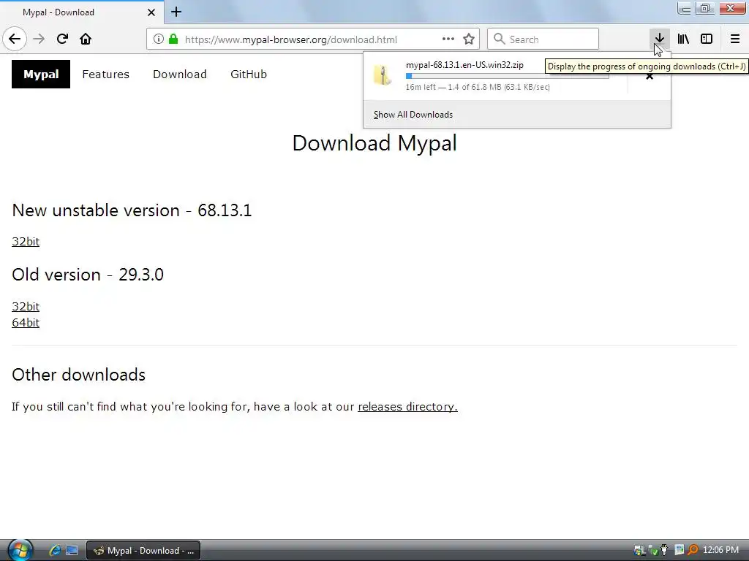Click the orange magnifier tray icon
749x561 pixels.
693,551
